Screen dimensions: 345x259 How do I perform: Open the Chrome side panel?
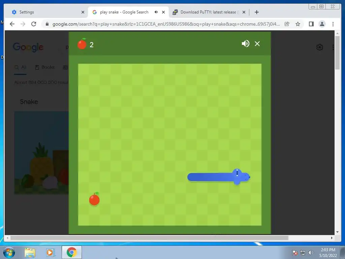311,24
